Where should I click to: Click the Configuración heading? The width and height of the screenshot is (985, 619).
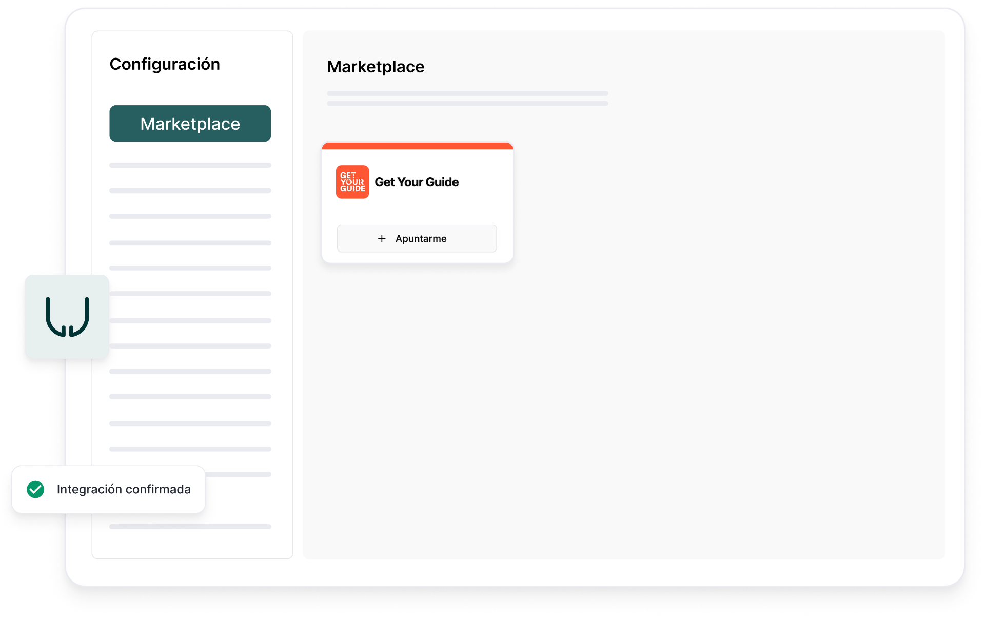[165, 64]
